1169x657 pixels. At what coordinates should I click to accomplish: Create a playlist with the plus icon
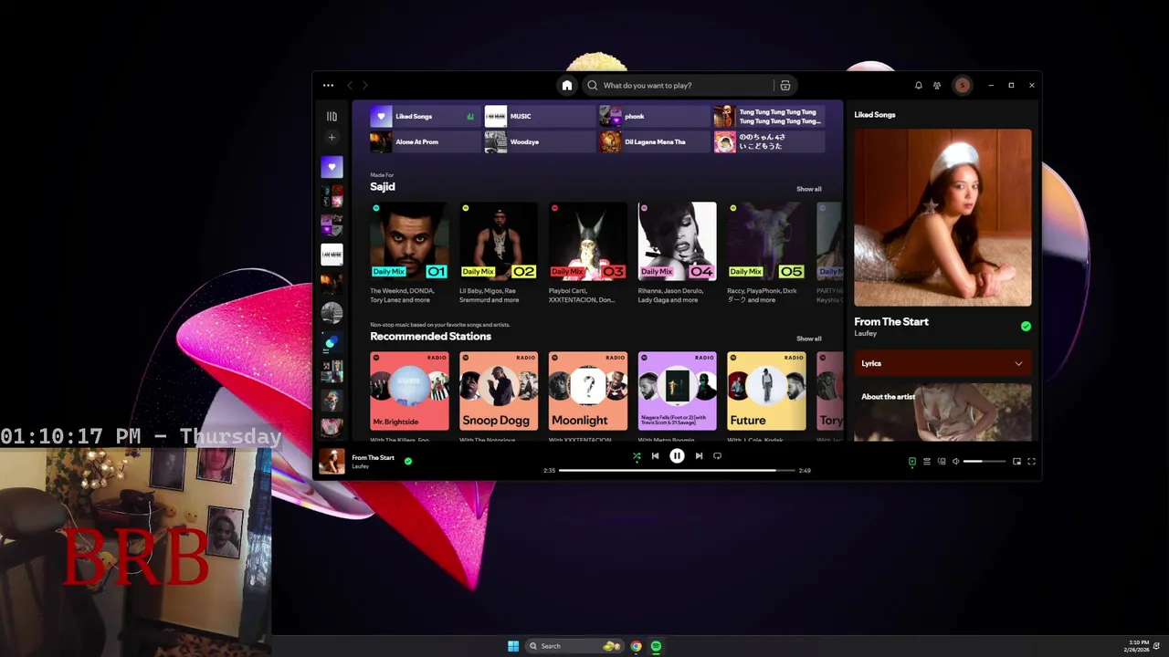332,137
